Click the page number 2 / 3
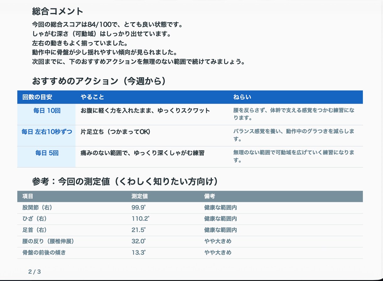The height and width of the screenshot is (281, 383). pyautogui.click(x=35, y=272)
